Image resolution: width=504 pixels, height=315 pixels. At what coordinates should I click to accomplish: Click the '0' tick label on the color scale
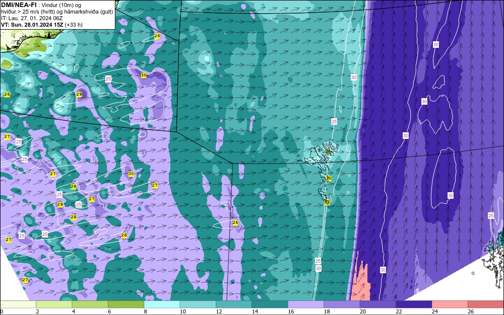coord(2,311)
